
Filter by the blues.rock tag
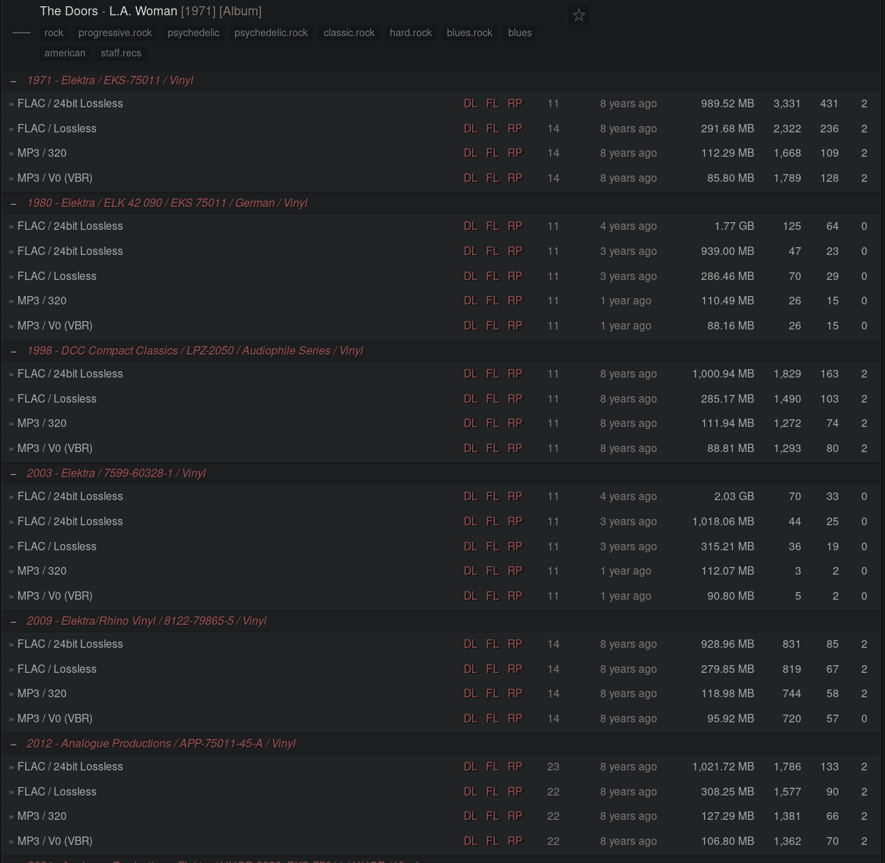(469, 33)
